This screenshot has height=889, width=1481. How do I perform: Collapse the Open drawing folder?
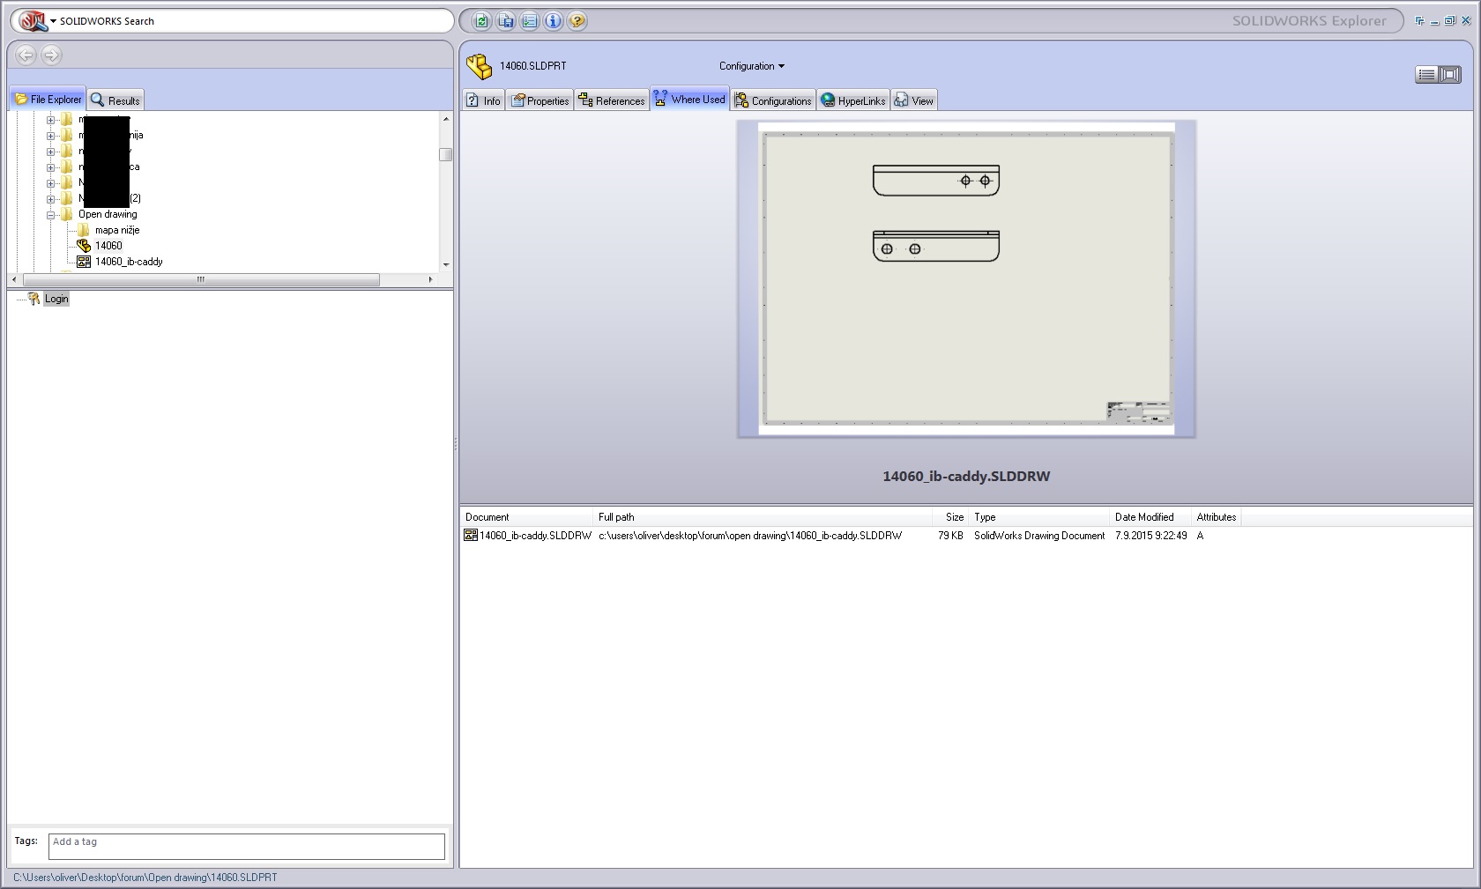tap(51, 215)
